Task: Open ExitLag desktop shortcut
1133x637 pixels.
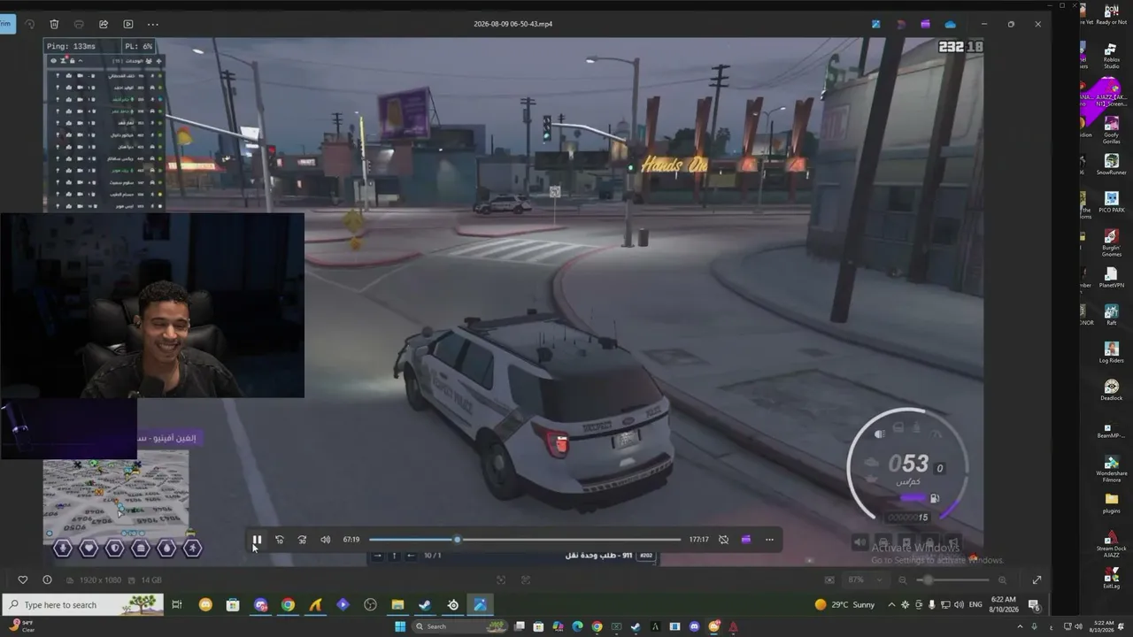Action: [x=1111, y=579]
